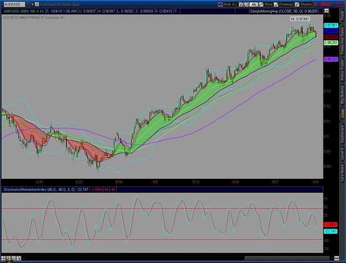
Task: Click the horizontal scrollbar thumb at bottom
Action: click(x=287, y=258)
